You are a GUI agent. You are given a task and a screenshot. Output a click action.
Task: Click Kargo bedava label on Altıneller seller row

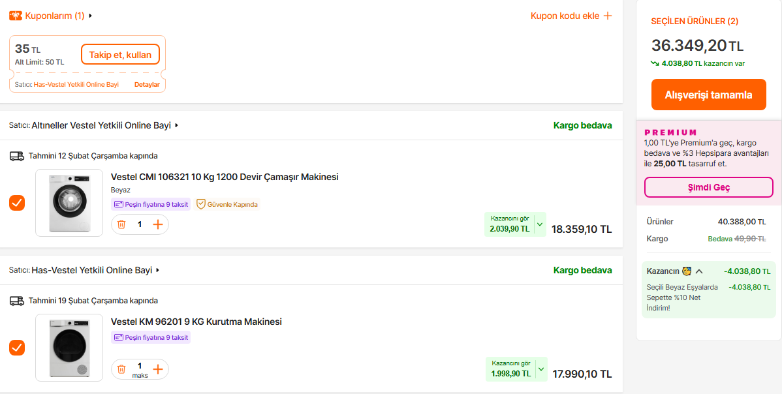point(582,125)
